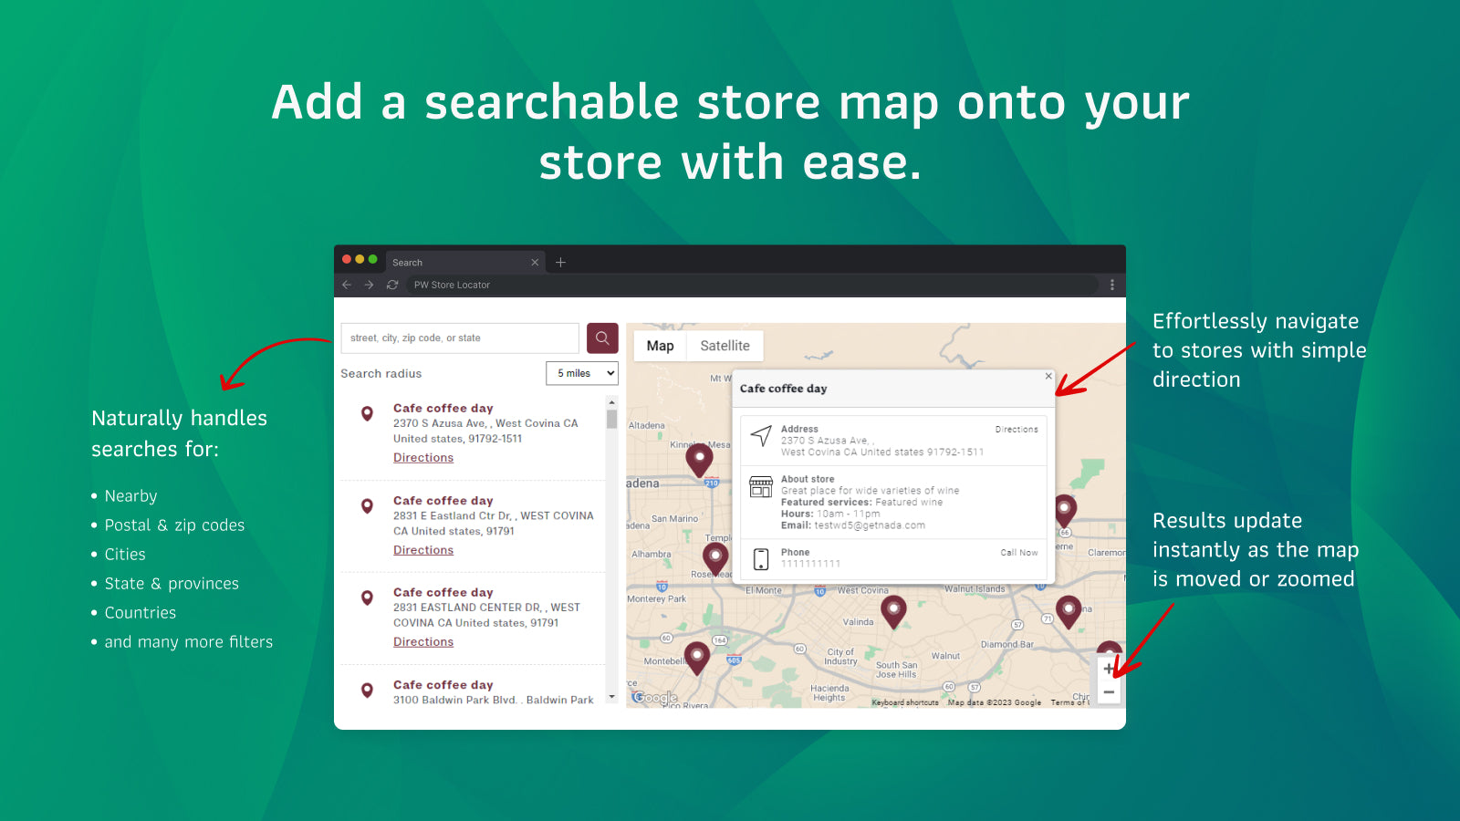Click the magnifying glass search button
1460x821 pixels.
click(601, 338)
